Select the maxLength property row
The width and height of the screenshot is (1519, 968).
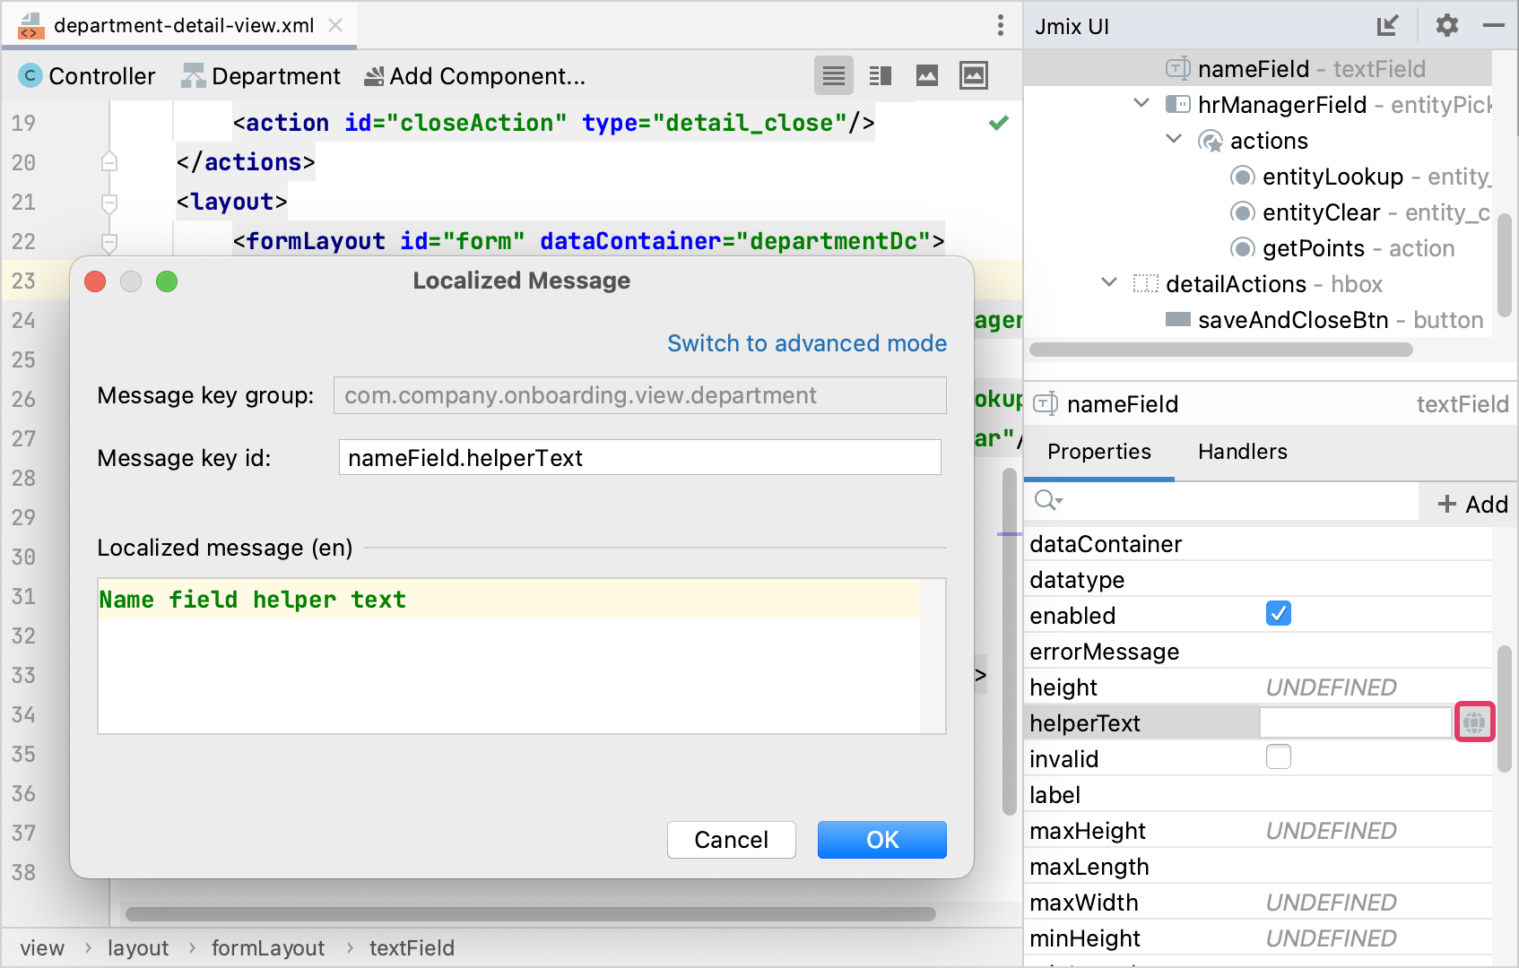point(1258,867)
